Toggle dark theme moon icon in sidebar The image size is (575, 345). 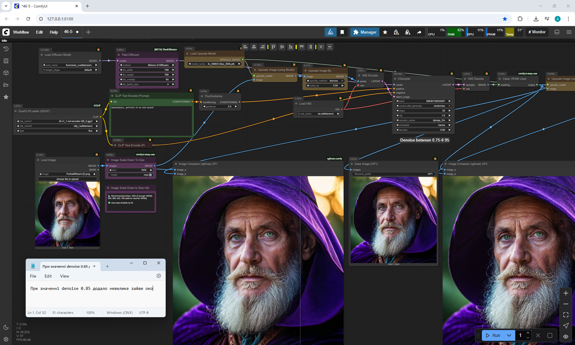coord(6,327)
